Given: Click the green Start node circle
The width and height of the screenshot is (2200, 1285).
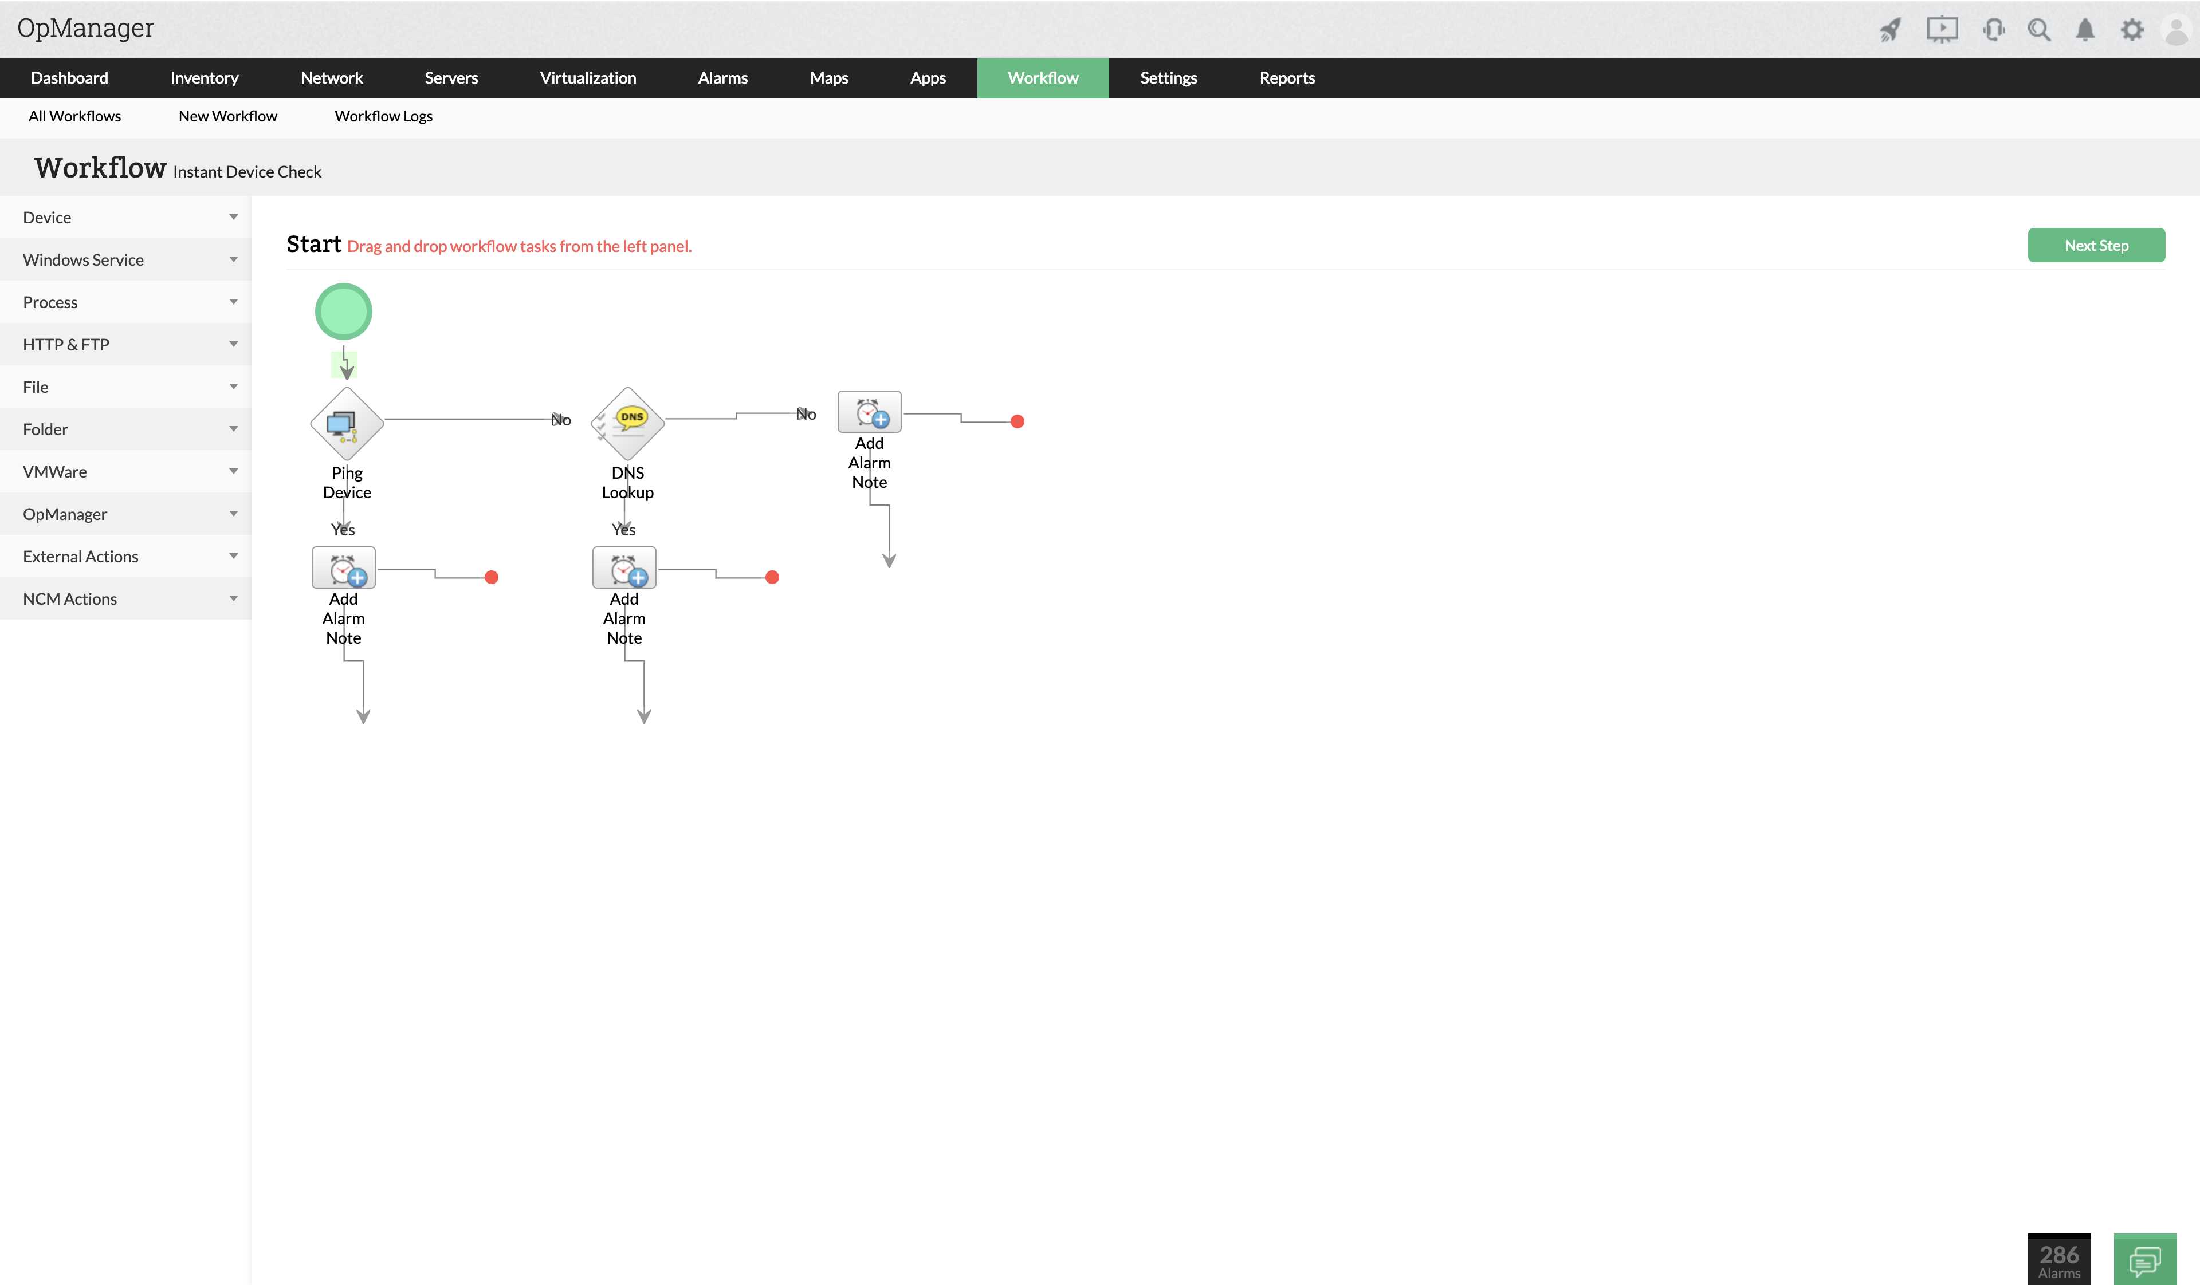Looking at the screenshot, I should pos(343,310).
